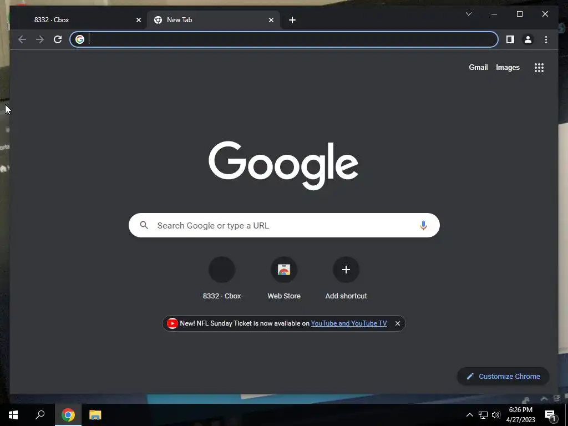Screen dimensions: 568x426
Task: Show hidden system tray icons
Action: point(469,415)
